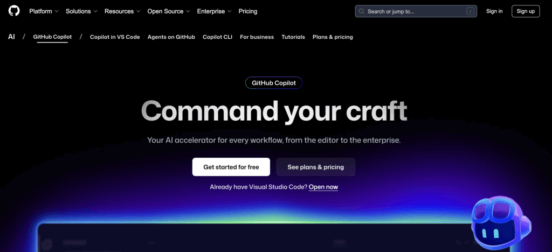The width and height of the screenshot is (552, 252).
Task: Click the magnifier icon in search bar
Action: tap(362, 11)
